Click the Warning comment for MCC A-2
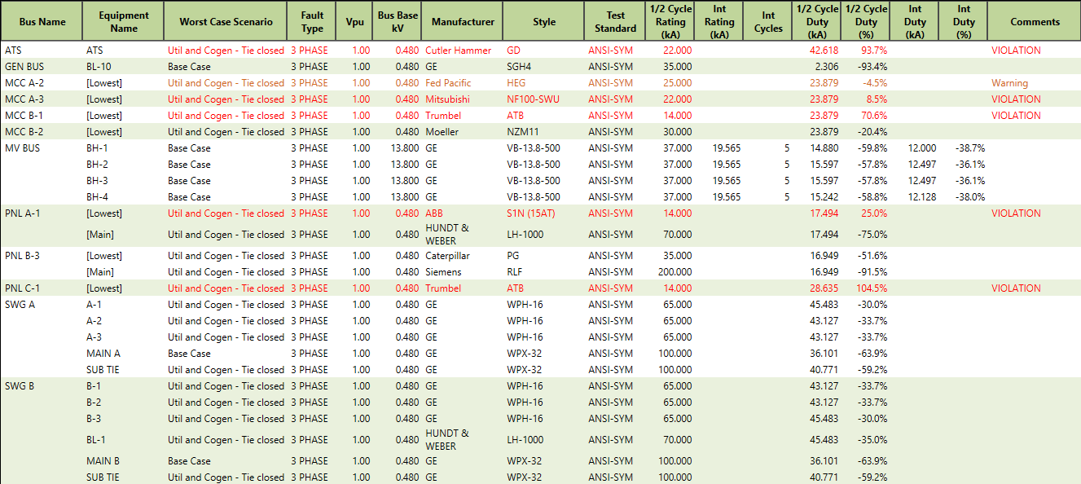Image resolution: width=1081 pixels, height=484 pixels. pos(1009,83)
